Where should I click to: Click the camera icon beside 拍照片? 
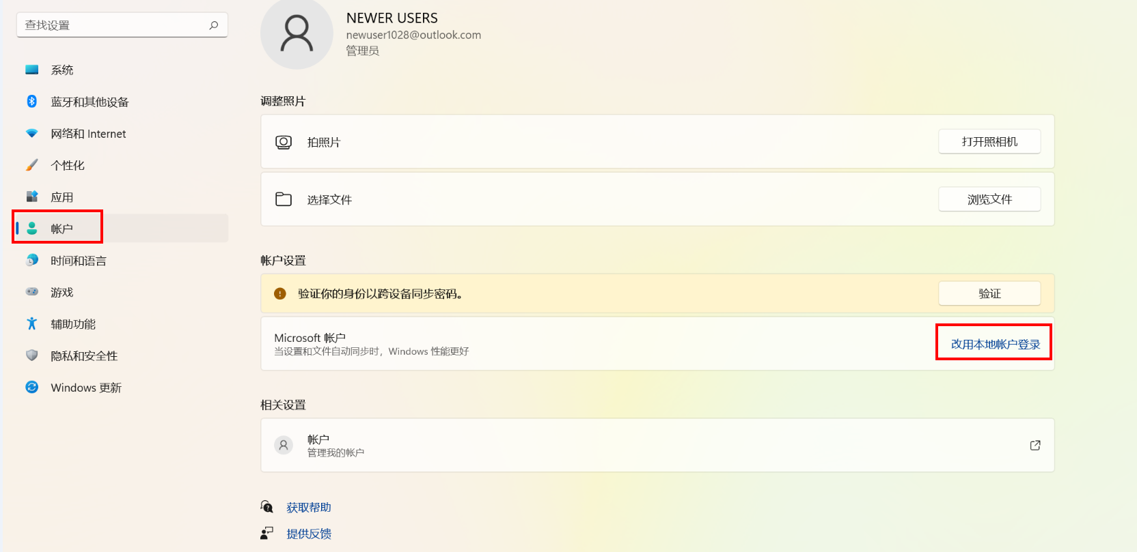click(284, 142)
